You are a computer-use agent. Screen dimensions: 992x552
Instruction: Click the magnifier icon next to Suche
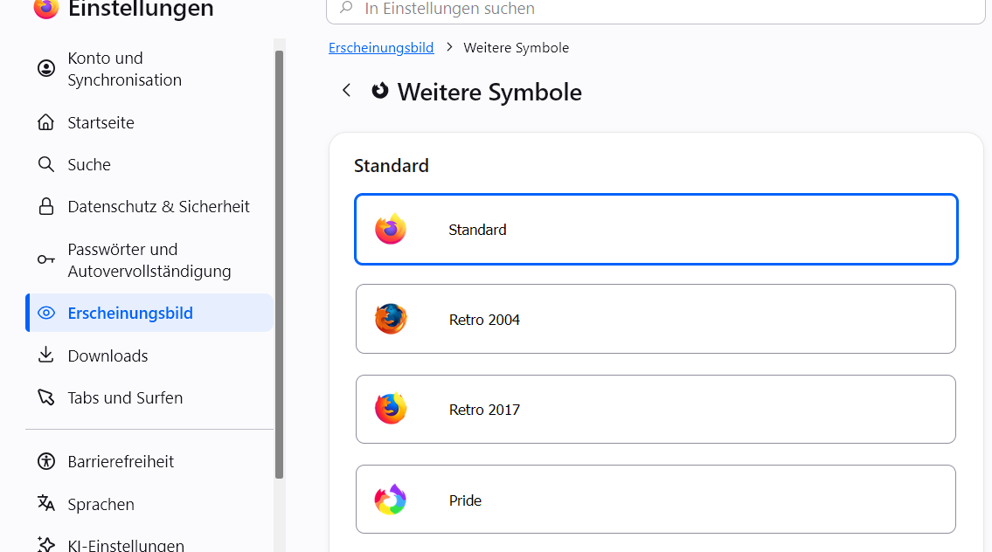tap(46, 164)
